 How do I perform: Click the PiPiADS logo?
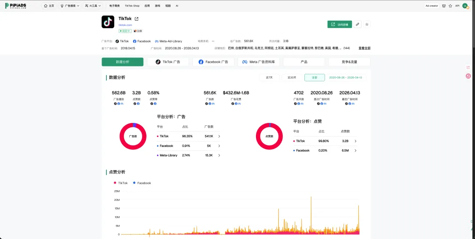(x=15, y=6)
